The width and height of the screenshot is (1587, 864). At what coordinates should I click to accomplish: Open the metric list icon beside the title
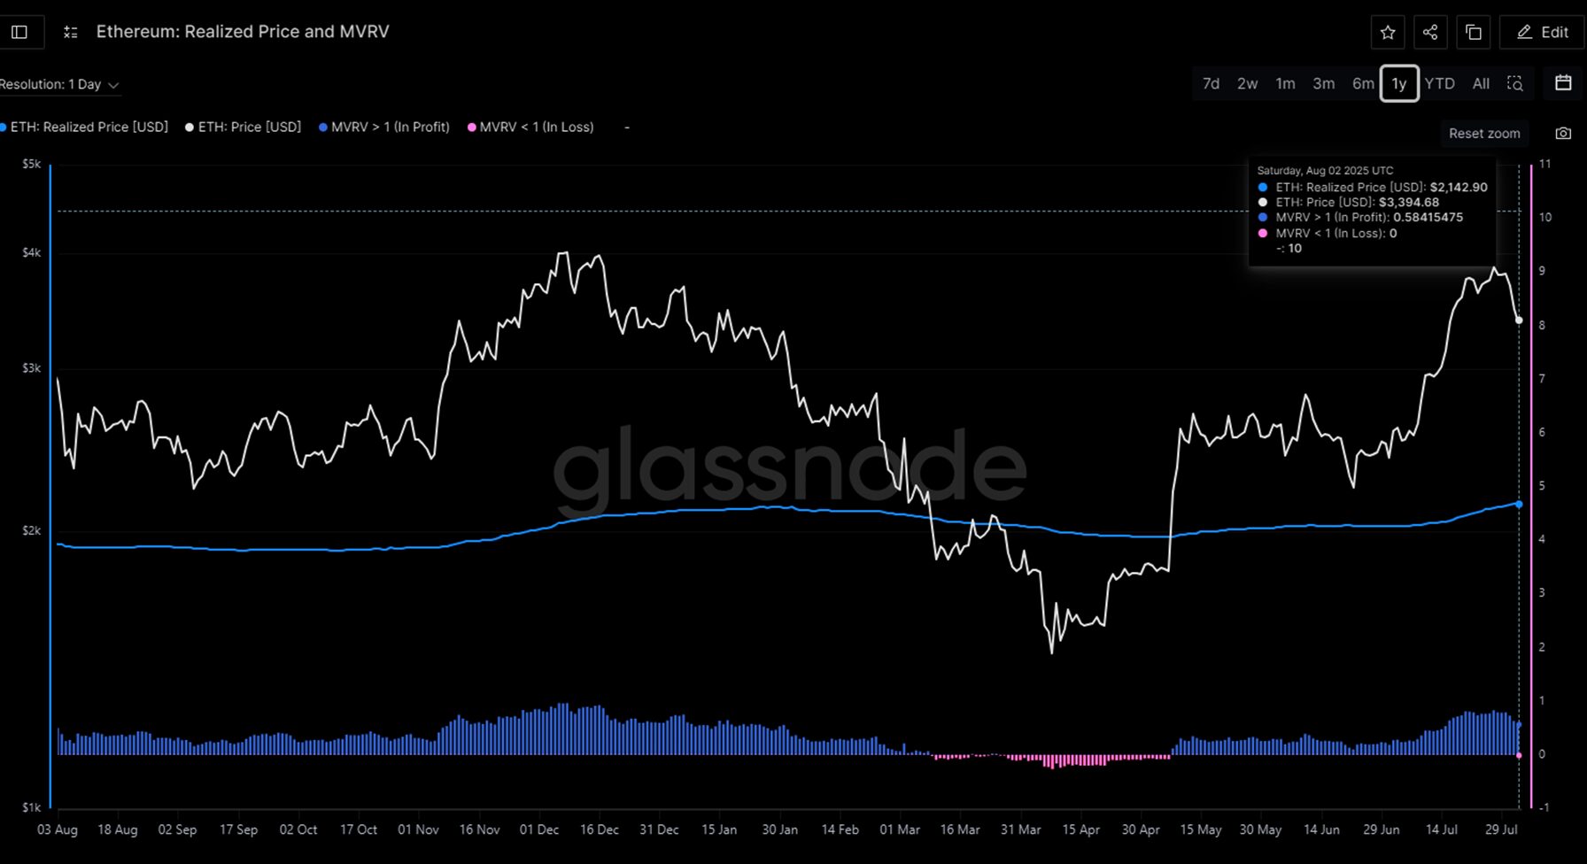[71, 32]
